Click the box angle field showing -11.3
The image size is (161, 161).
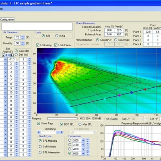point(12,60)
